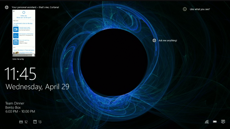Viewport: 230px width, 129px height.
Task: Click the info icon beside Like what you see
Action: (185, 9)
